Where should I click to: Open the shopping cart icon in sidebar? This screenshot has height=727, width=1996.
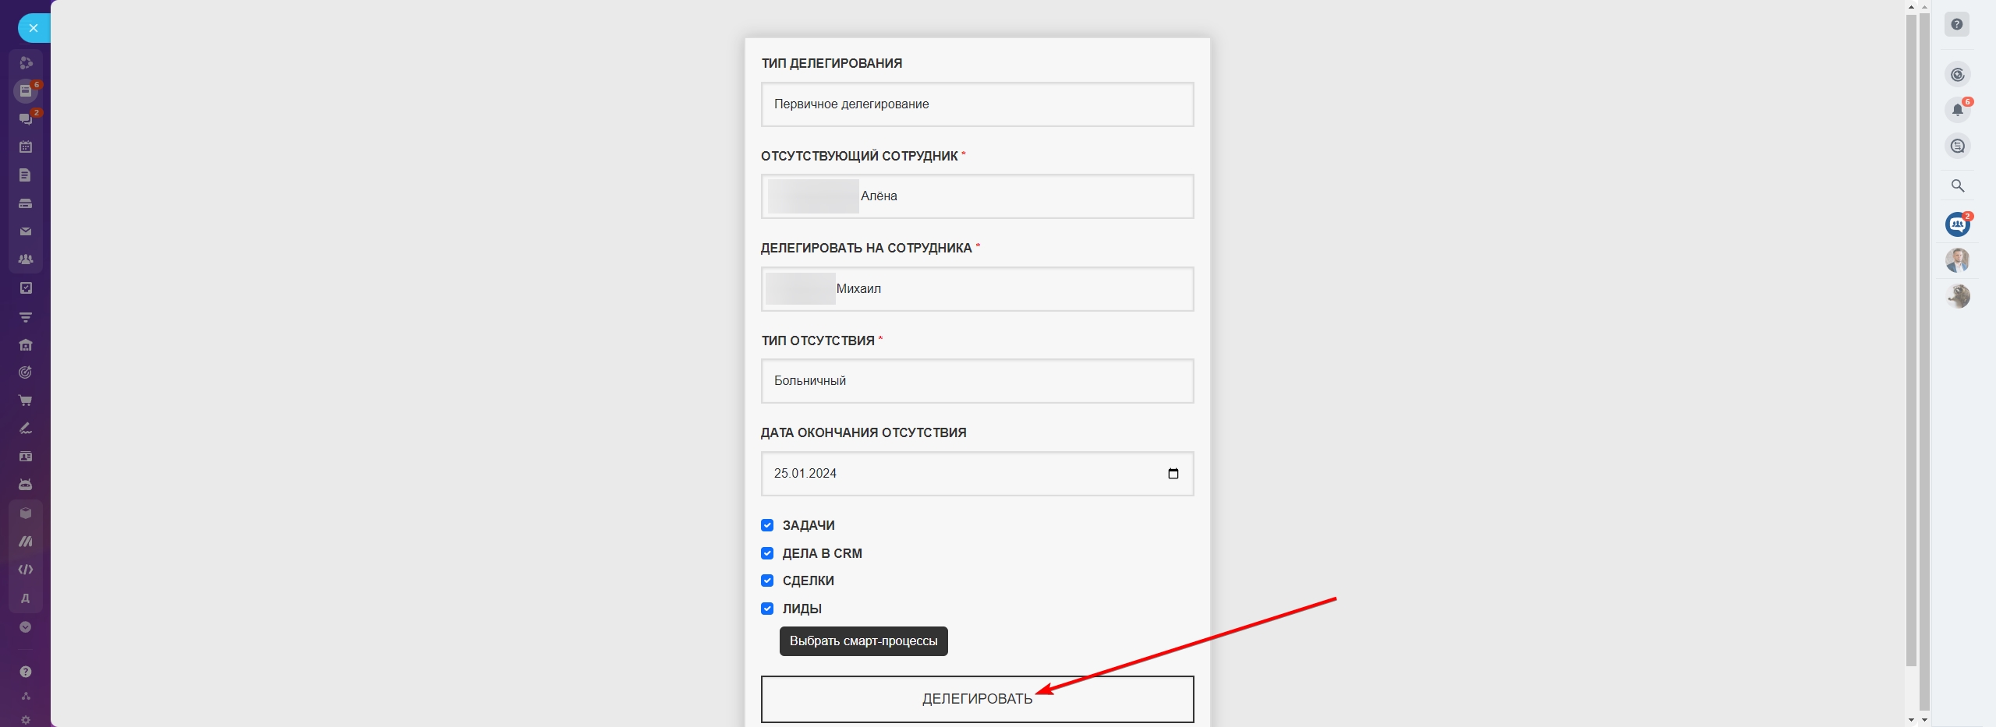(x=26, y=401)
